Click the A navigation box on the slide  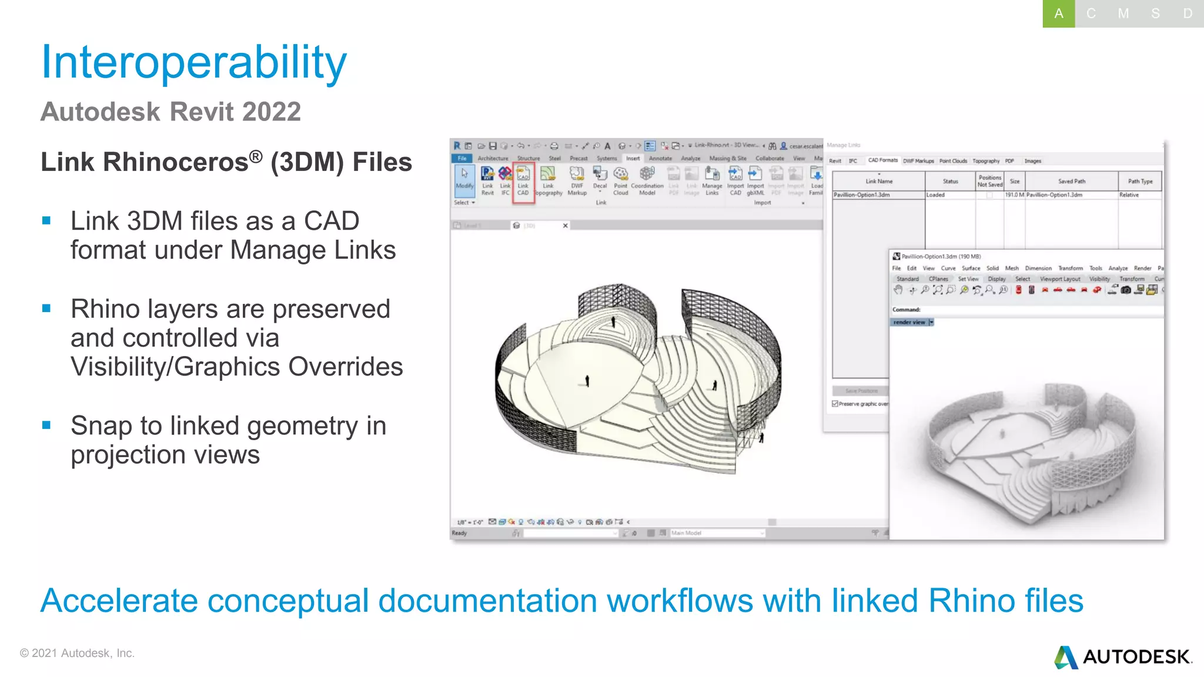[1059, 14]
